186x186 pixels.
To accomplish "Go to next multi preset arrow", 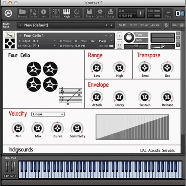I will 111,25.
